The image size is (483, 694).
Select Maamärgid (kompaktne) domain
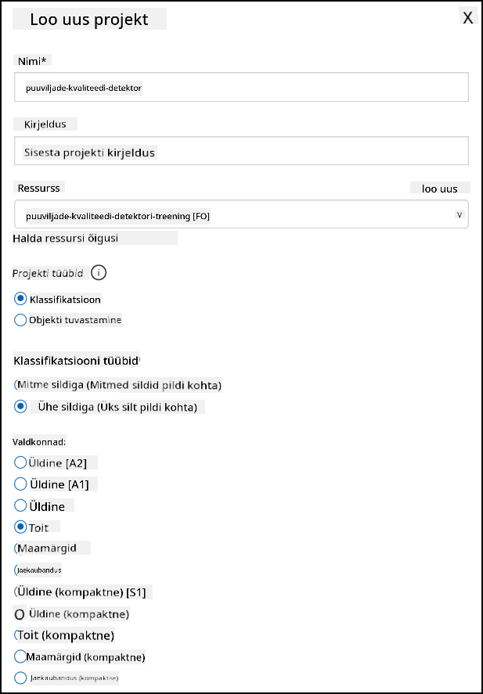click(x=20, y=656)
